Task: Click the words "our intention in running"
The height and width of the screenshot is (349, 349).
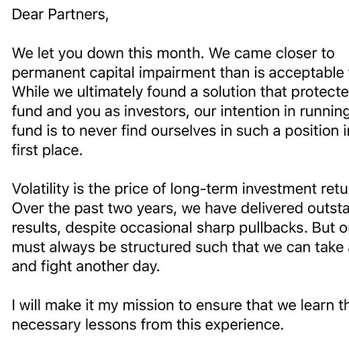Action: tap(271, 111)
